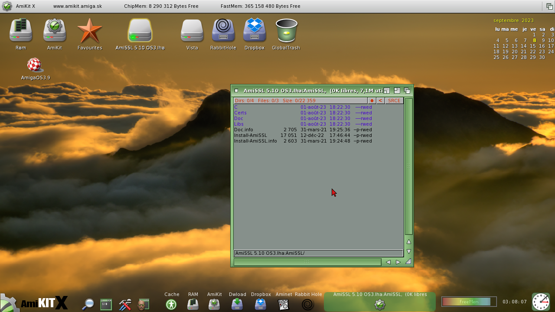Select the AmiSSL 5.10 OS3.lha drive icon

(x=140, y=30)
